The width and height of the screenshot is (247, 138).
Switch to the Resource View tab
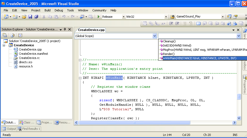(x=63, y=122)
